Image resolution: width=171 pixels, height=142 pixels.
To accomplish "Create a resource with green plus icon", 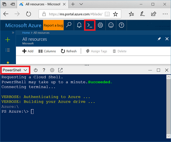I will tap(8, 40).
